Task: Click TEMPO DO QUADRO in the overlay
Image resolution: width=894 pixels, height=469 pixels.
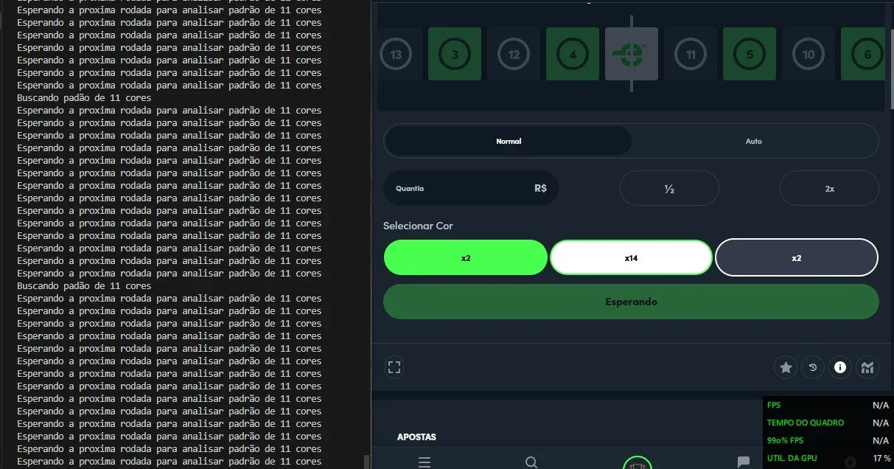Action: [x=805, y=423]
